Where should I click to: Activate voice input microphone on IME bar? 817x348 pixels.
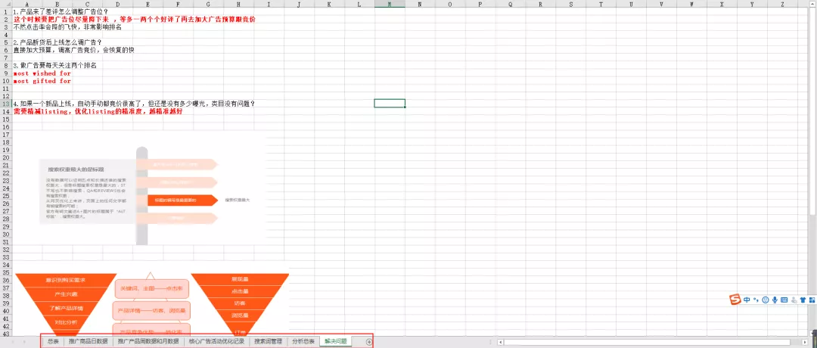pyautogui.click(x=775, y=300)
